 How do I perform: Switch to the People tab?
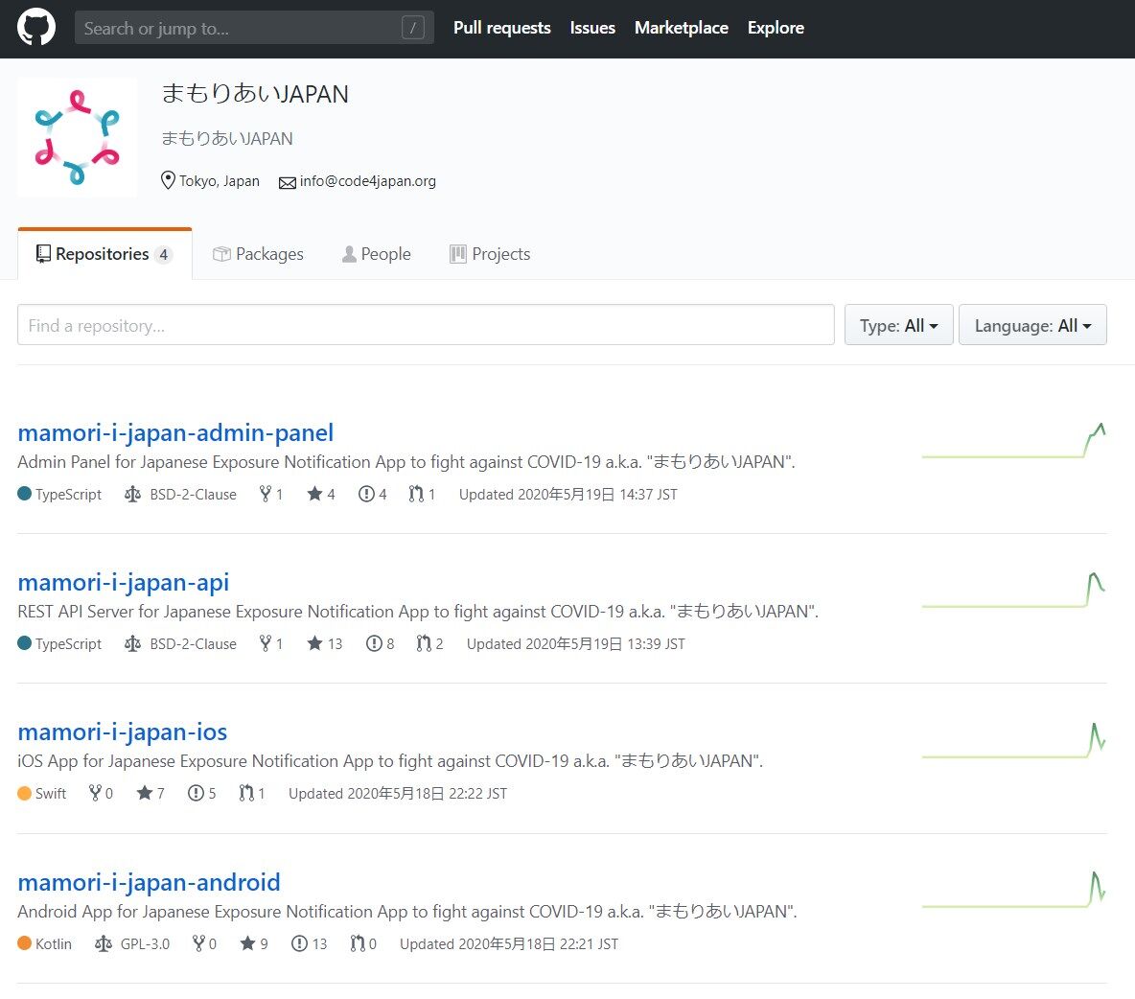point(377,254)
